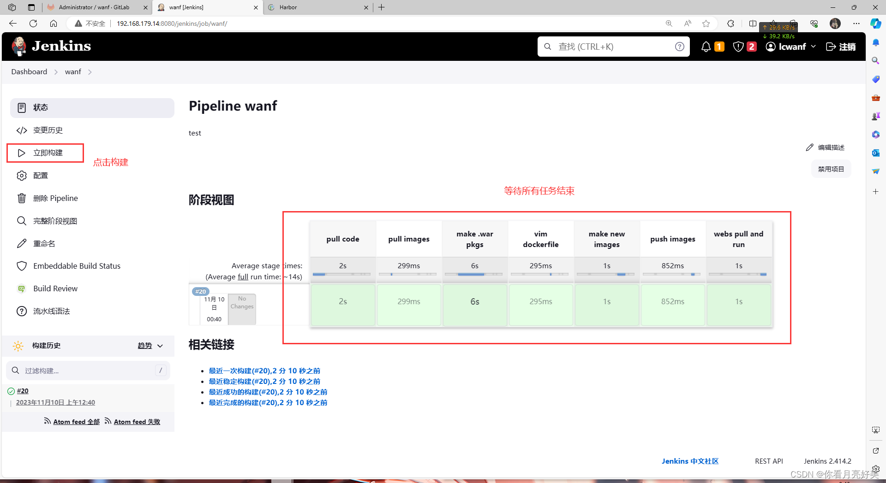Open build #20 in build history
886x483 pixels.
pyautogui.click(x=23, y=391)
